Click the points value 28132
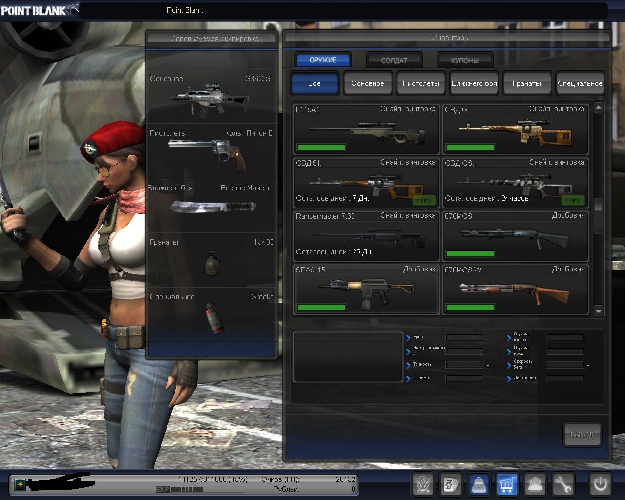The width and height of the screenshot is (625, 500). [x=346, y=479]
